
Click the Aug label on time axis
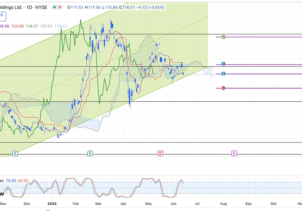point(223,204)
